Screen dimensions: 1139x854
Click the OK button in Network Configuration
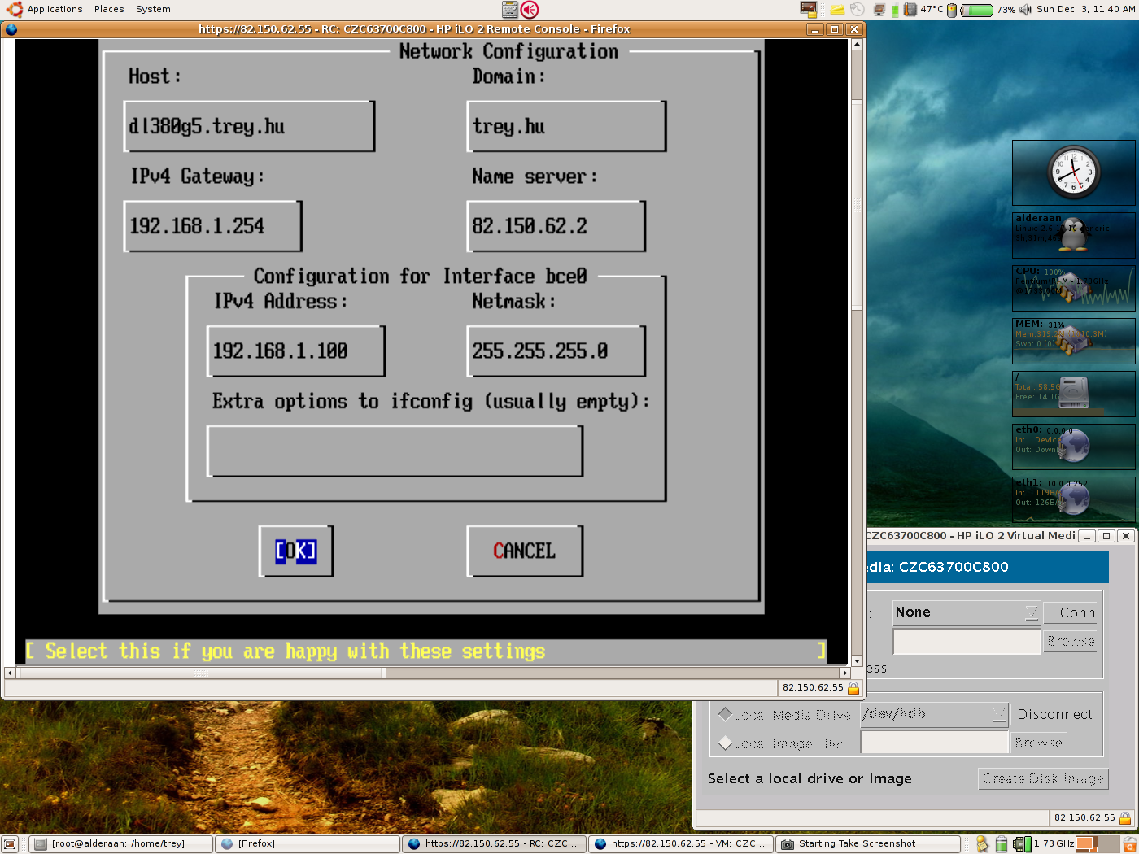pyautogui.click(x=296, y=551)
